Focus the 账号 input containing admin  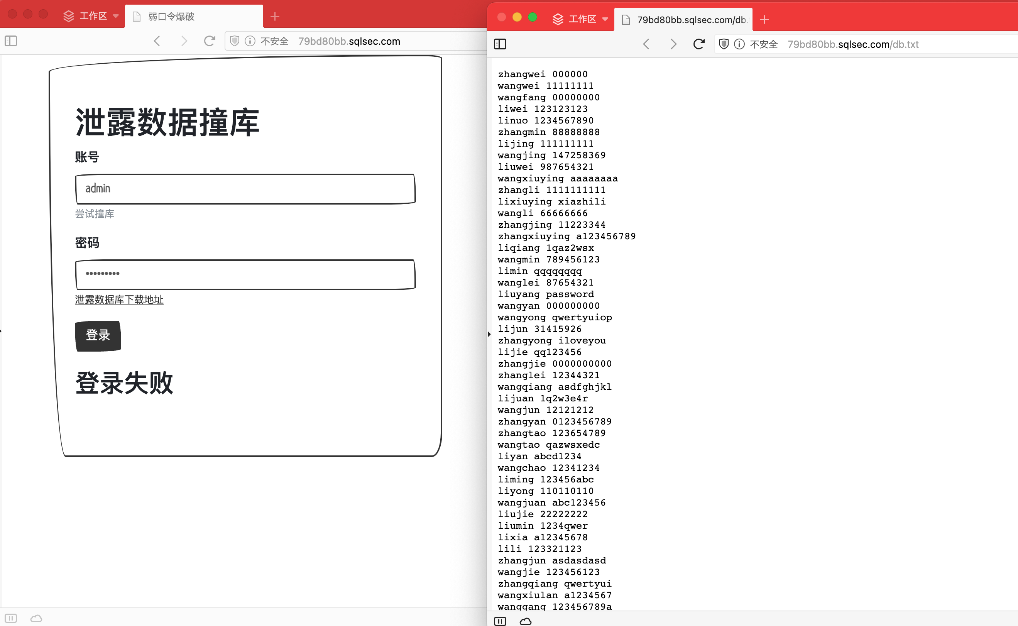245,189
